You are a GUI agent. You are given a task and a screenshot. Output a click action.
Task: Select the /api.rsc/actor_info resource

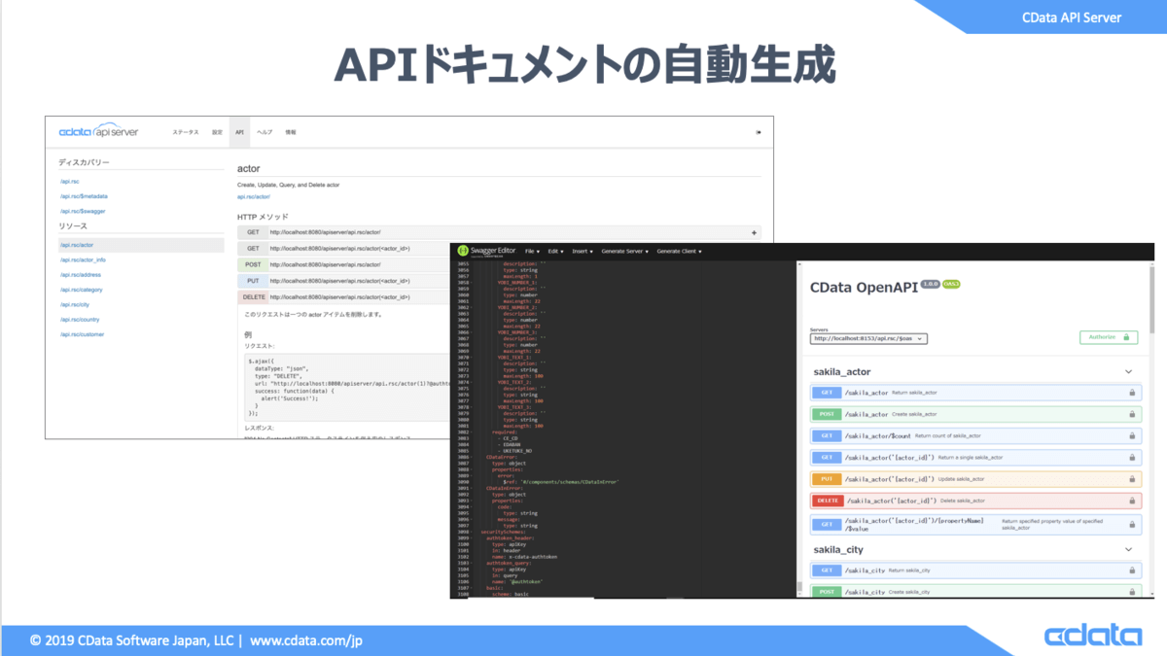(83, 259)
